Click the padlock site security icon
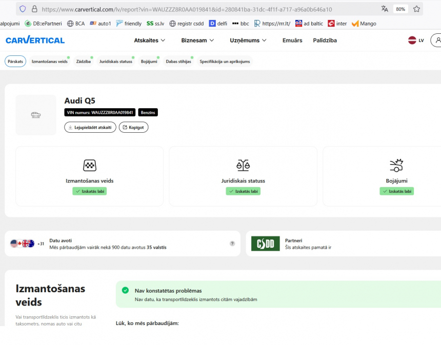 tap(34, 9)
